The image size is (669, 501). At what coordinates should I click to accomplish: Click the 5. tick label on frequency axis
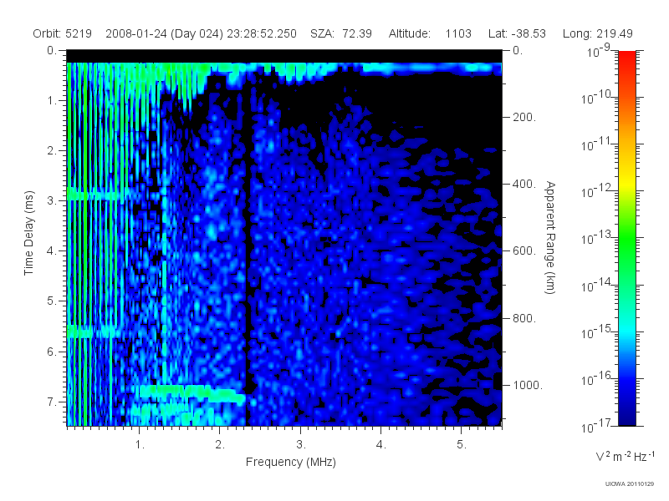462,445
